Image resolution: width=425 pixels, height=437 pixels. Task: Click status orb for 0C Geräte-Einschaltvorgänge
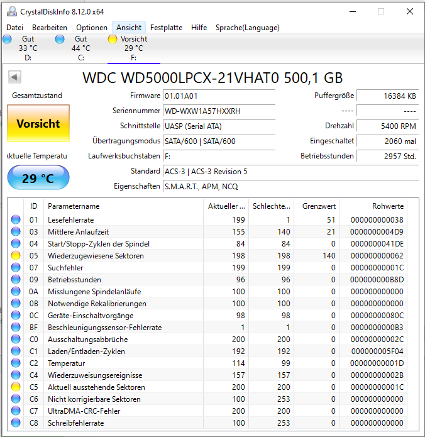(x=16, y=315)
